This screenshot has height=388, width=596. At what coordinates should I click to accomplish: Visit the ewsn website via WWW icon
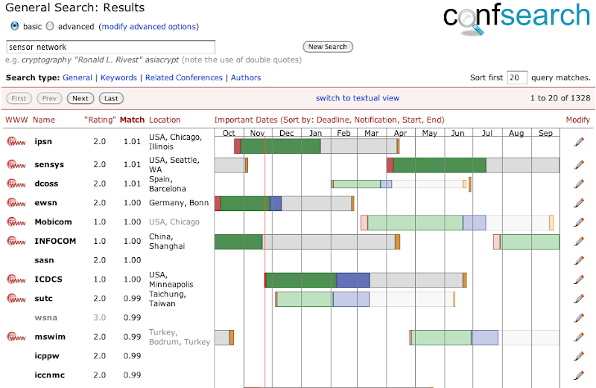tap(16, 203)
